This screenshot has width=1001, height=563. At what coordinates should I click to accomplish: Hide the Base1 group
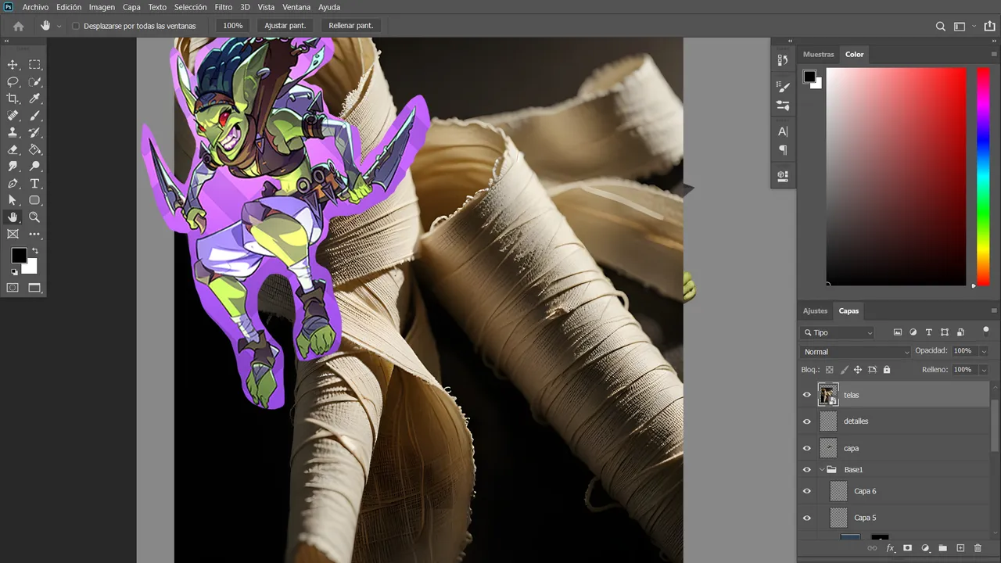(x=807, y=470)
